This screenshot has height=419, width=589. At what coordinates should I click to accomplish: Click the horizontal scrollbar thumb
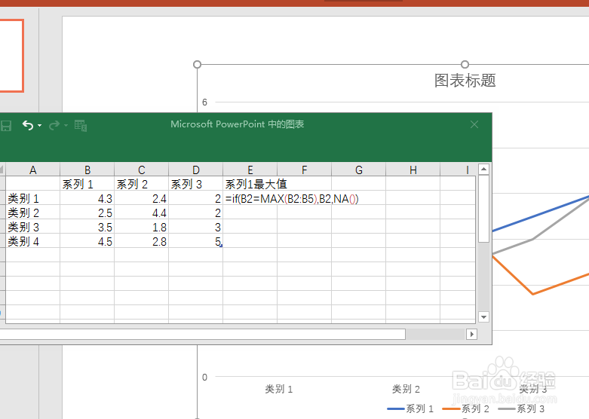click(x=202, y=334)
